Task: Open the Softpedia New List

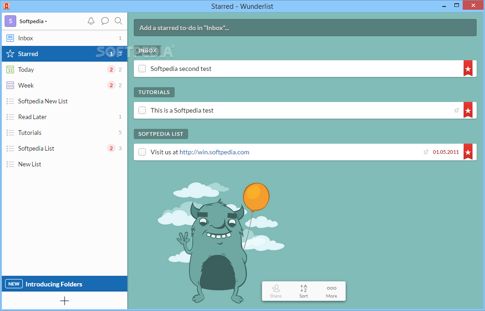Action: pos(64,101)
